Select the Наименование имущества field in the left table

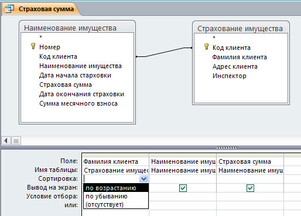pyautogui.click(x=80, y=66)
